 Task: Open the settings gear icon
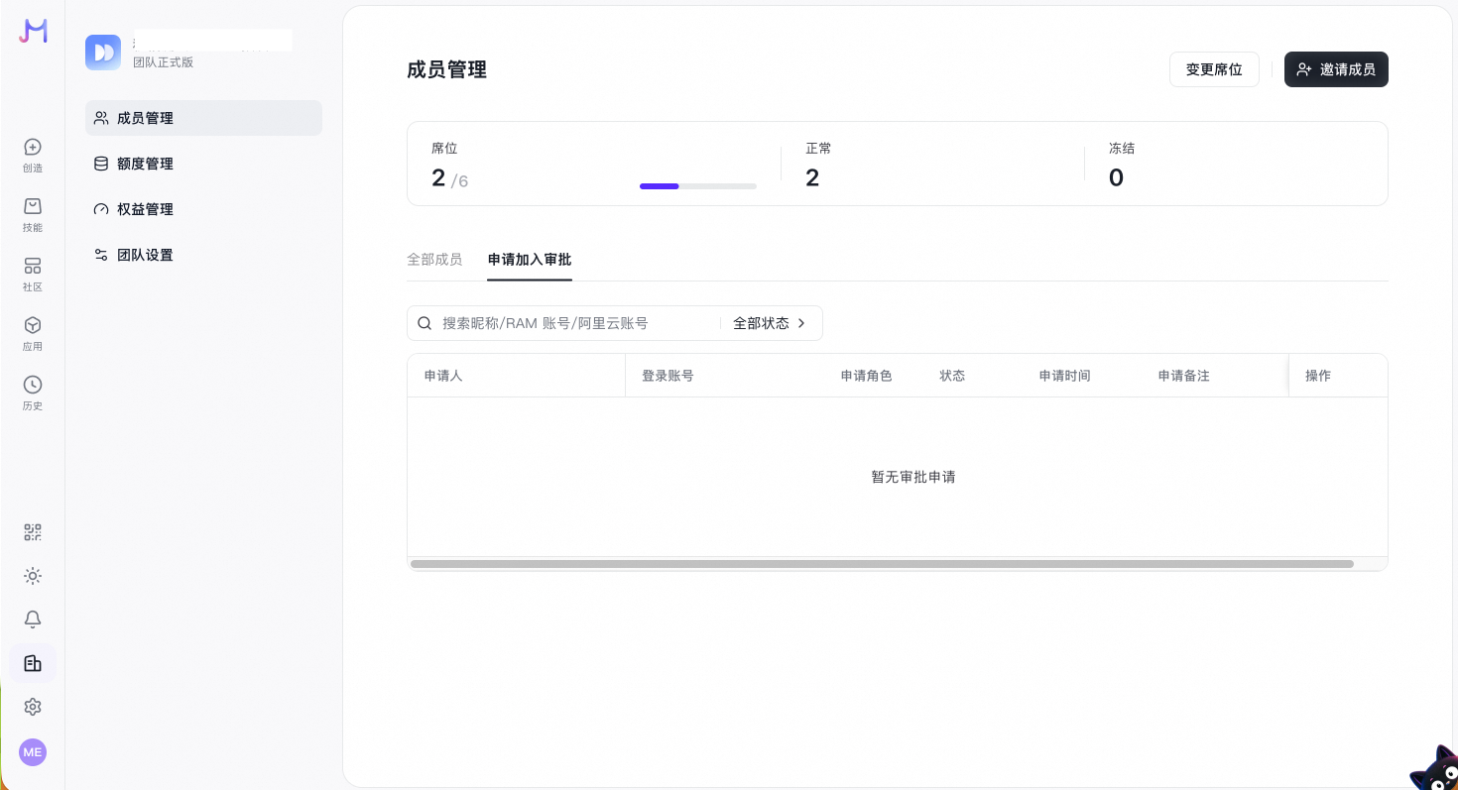tap(33, 707)
